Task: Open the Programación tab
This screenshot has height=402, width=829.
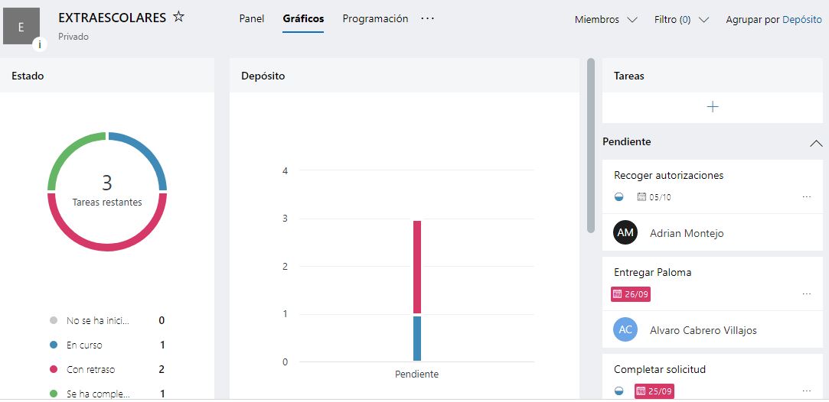Action: pyautogui.click(x=375, y=19)
